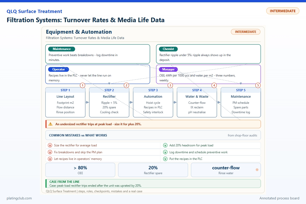The width and height of the screenshot is (306, 204).
Task: Select the STEP 3 header
Action: (153, 90)
